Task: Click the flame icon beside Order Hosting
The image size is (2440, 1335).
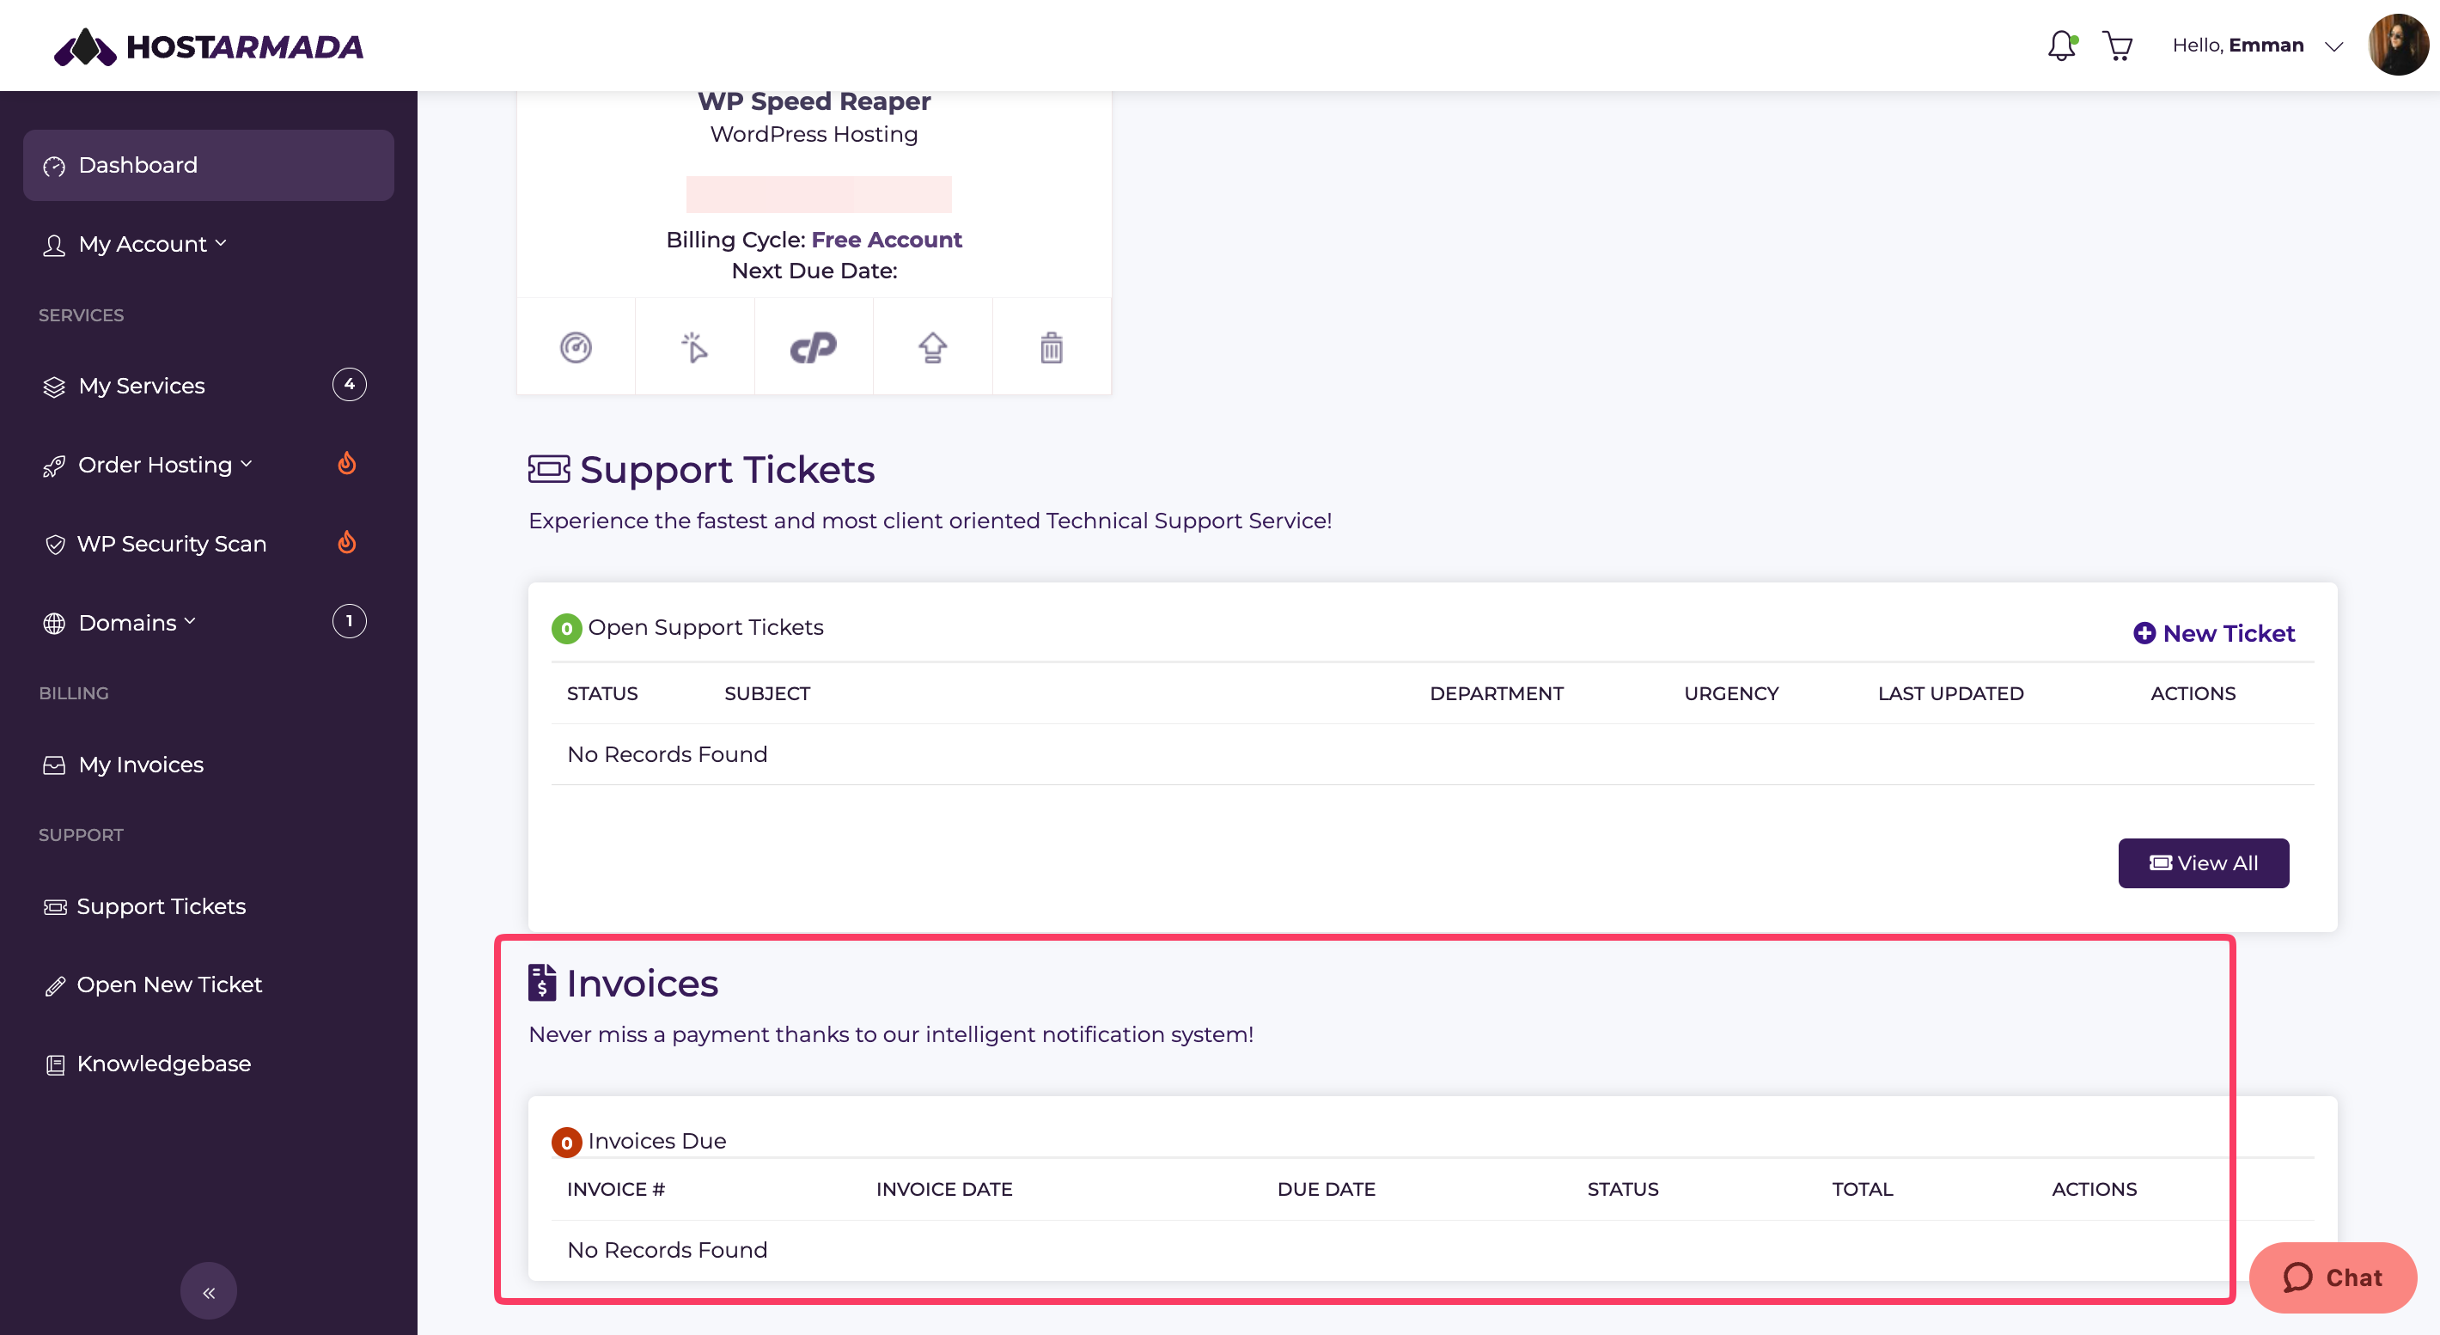Action: [347, 463]
